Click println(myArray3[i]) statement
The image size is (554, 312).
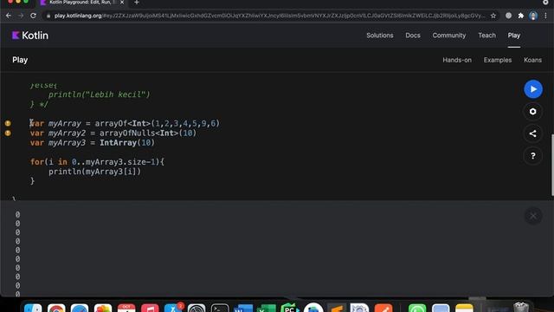click(94, 172)
